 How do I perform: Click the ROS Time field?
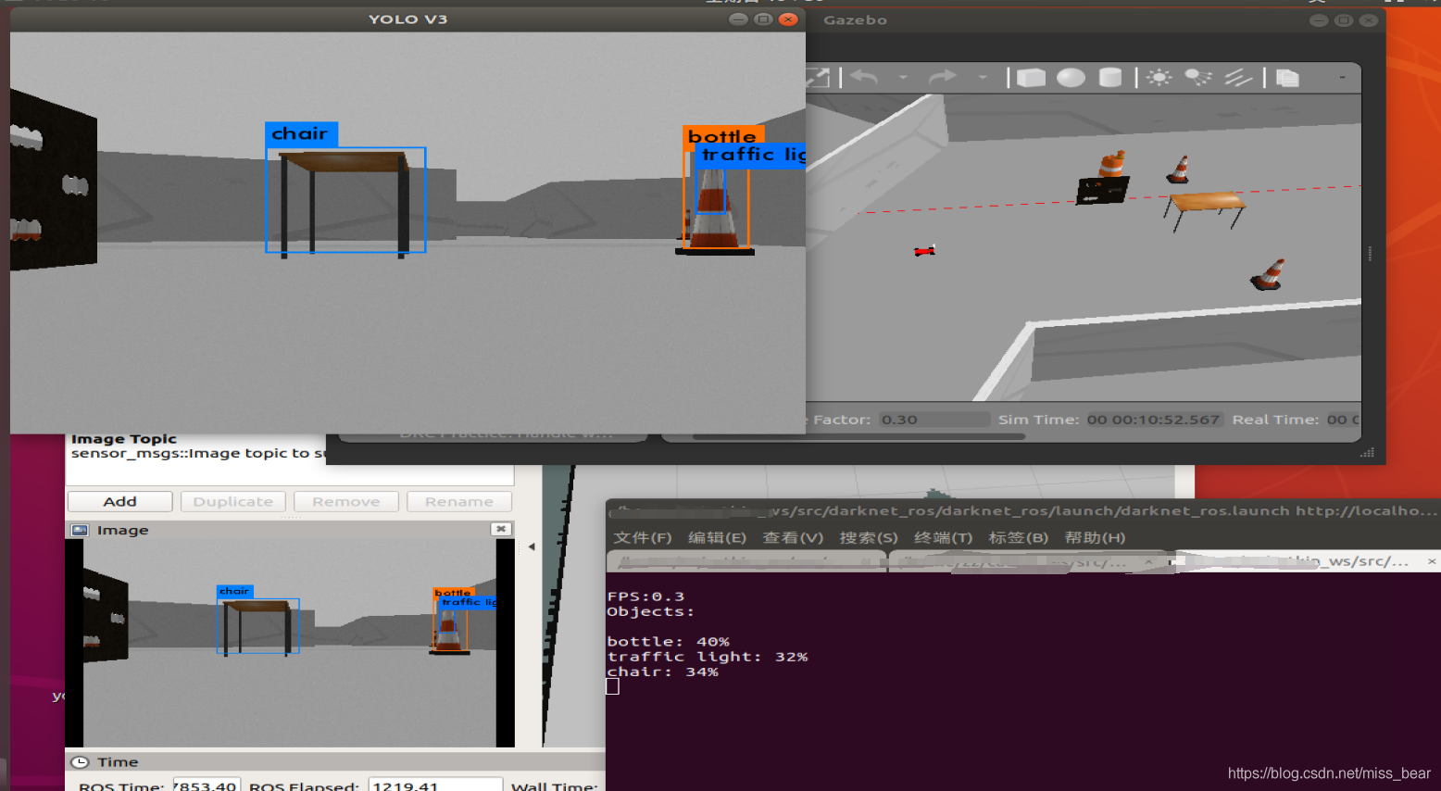(207, 785)
